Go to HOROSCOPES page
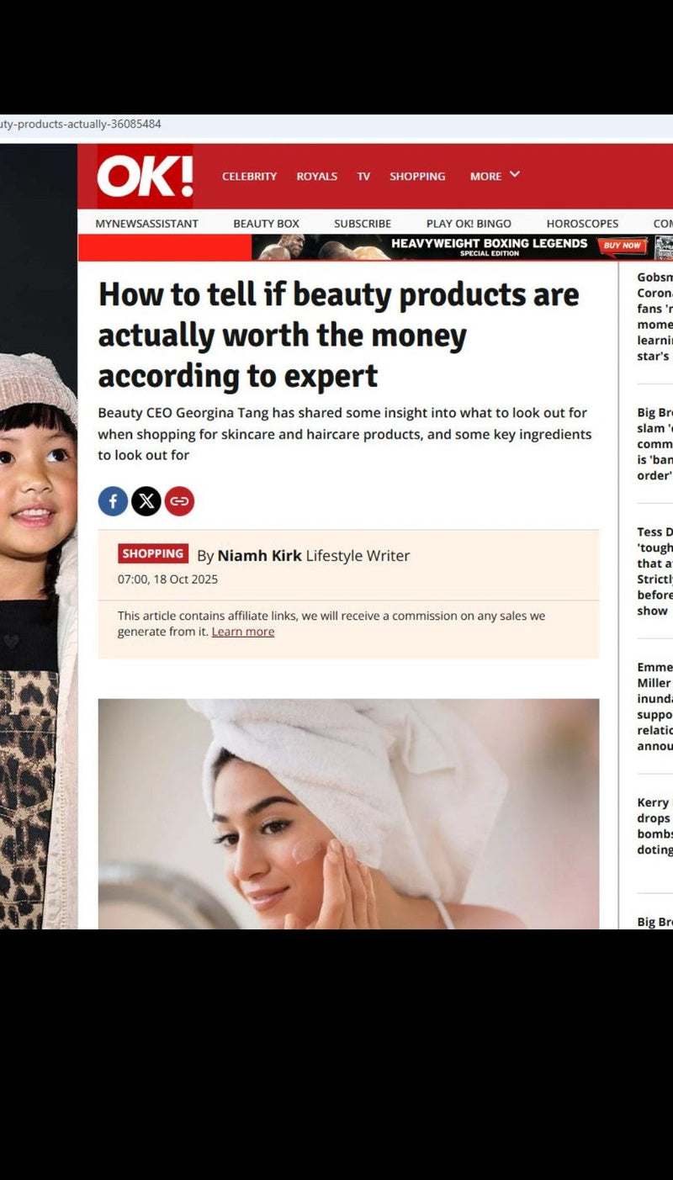The image size is (673, 1180). [x=582, y=224]
